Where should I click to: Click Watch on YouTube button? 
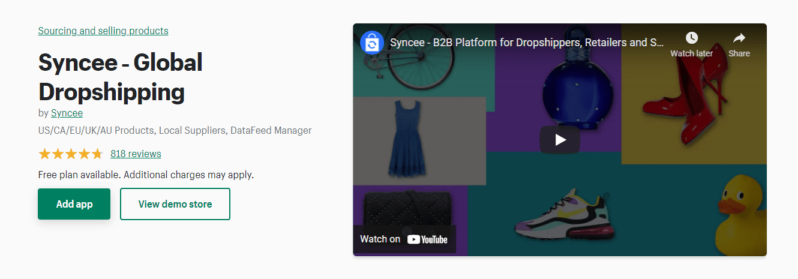click(x=404, y=239)
